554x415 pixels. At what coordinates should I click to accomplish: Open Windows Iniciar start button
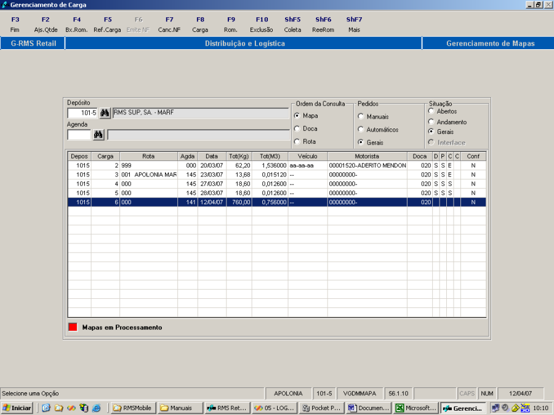(x=17, y=408)
